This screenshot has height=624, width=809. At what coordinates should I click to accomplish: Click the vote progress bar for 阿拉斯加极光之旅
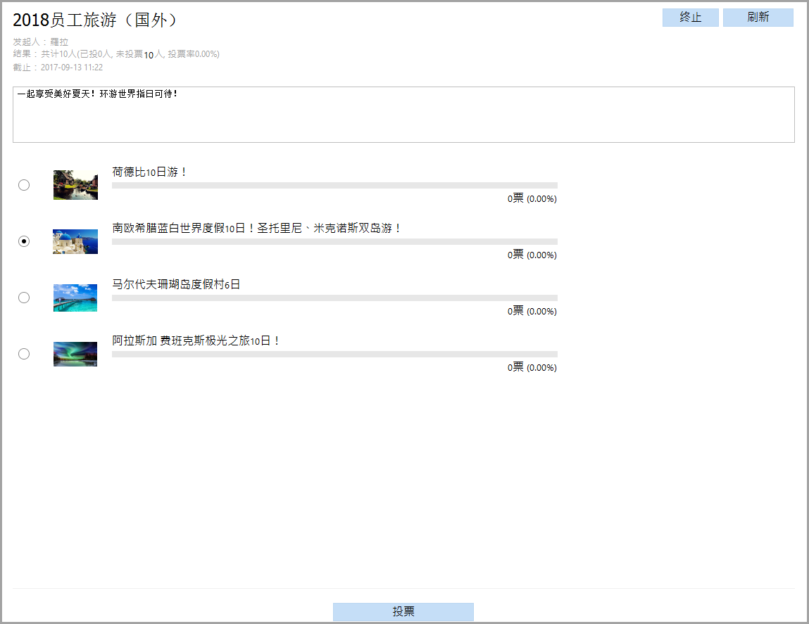334,354
